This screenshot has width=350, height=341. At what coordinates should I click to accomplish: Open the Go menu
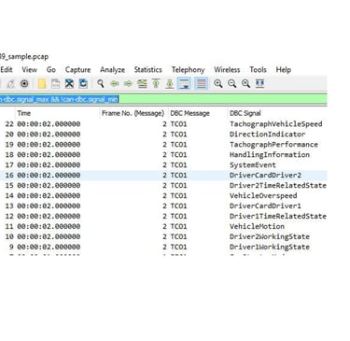pos(51,69)
